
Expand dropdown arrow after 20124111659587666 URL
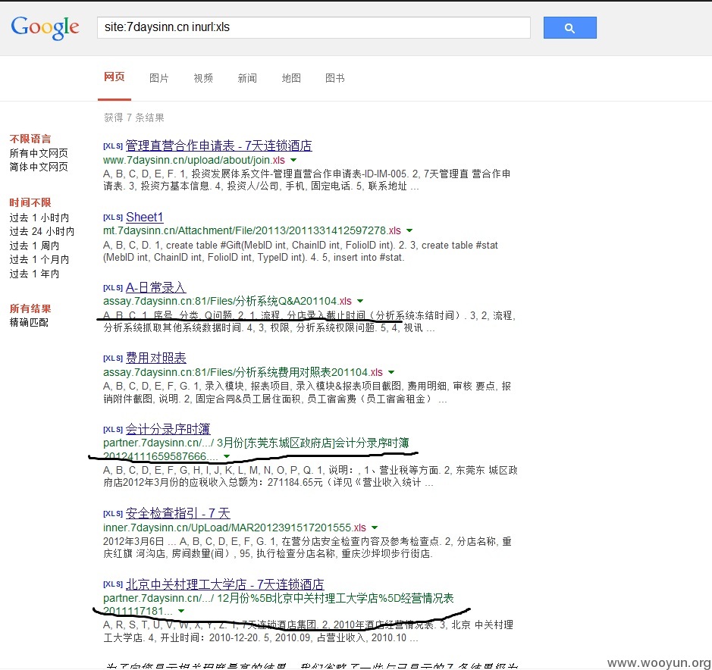pos(227,456)
